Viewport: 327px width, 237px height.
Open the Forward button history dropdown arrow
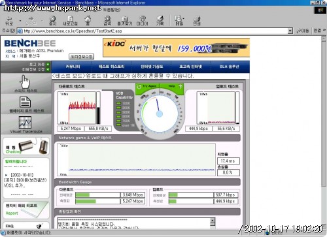tap(42, 21)
